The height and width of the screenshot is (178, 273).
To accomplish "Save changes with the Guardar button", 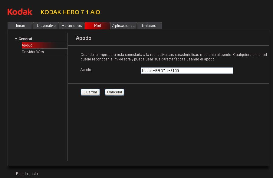I will click(x=90, y=92).
